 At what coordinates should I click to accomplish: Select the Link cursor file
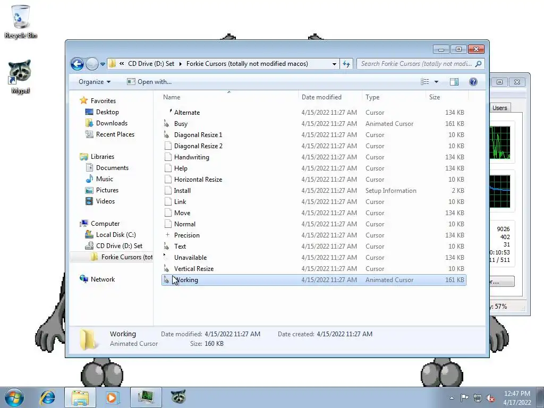313,201
